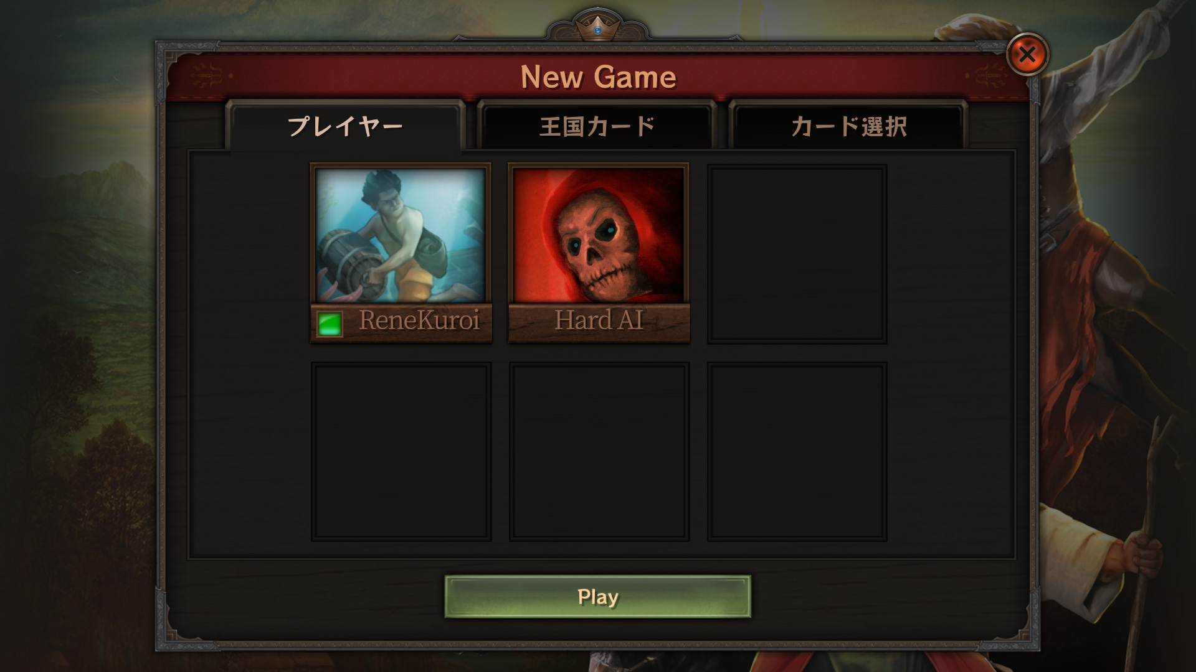1196x672 pixels.
Task: Select the empty bottom-right player slot
Action: (x=797, y=452)
